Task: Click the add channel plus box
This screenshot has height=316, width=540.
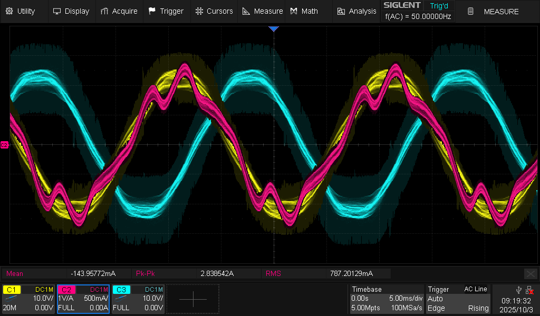Action: coord(192,299)
